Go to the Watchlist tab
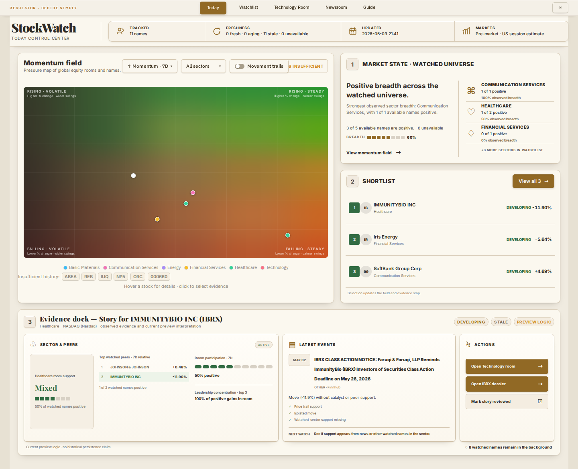This screenshot has height=469, width=578. pyautogui.click(x=248, y=7)
